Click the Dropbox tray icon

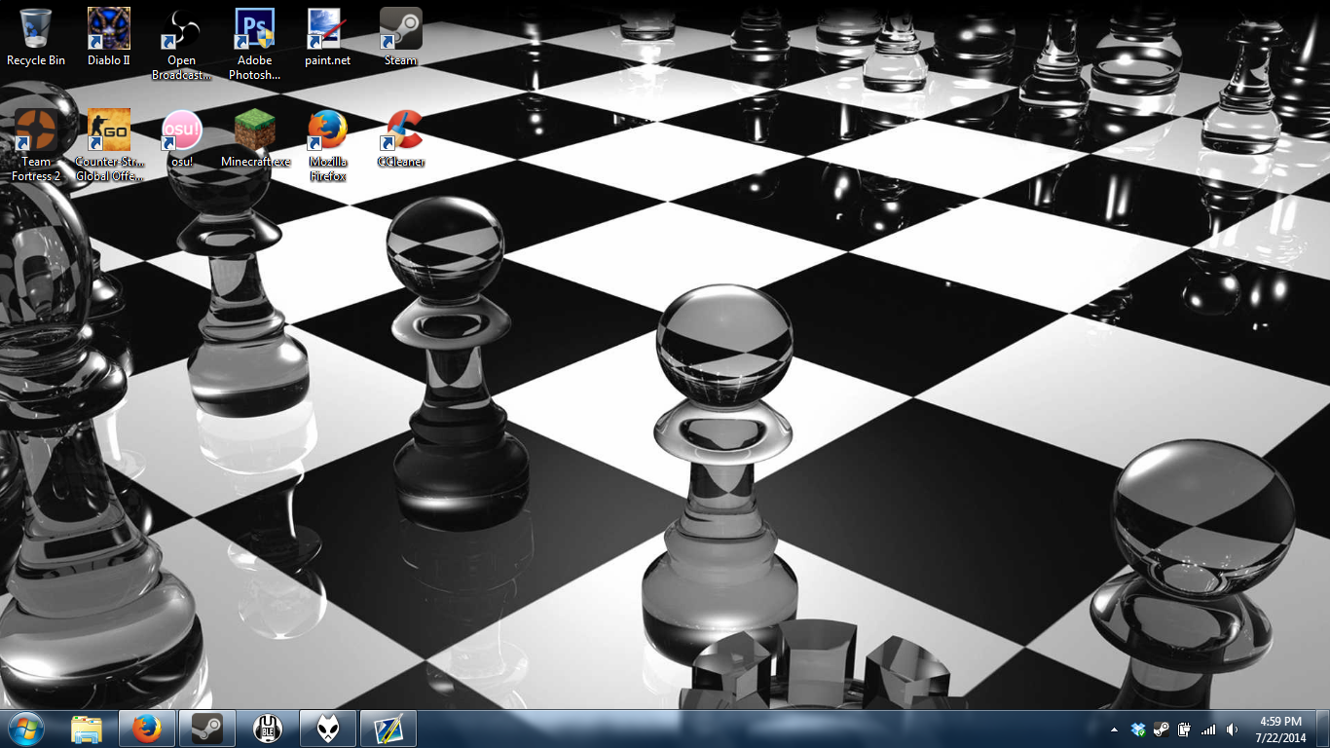click(x=1138, y=729)
